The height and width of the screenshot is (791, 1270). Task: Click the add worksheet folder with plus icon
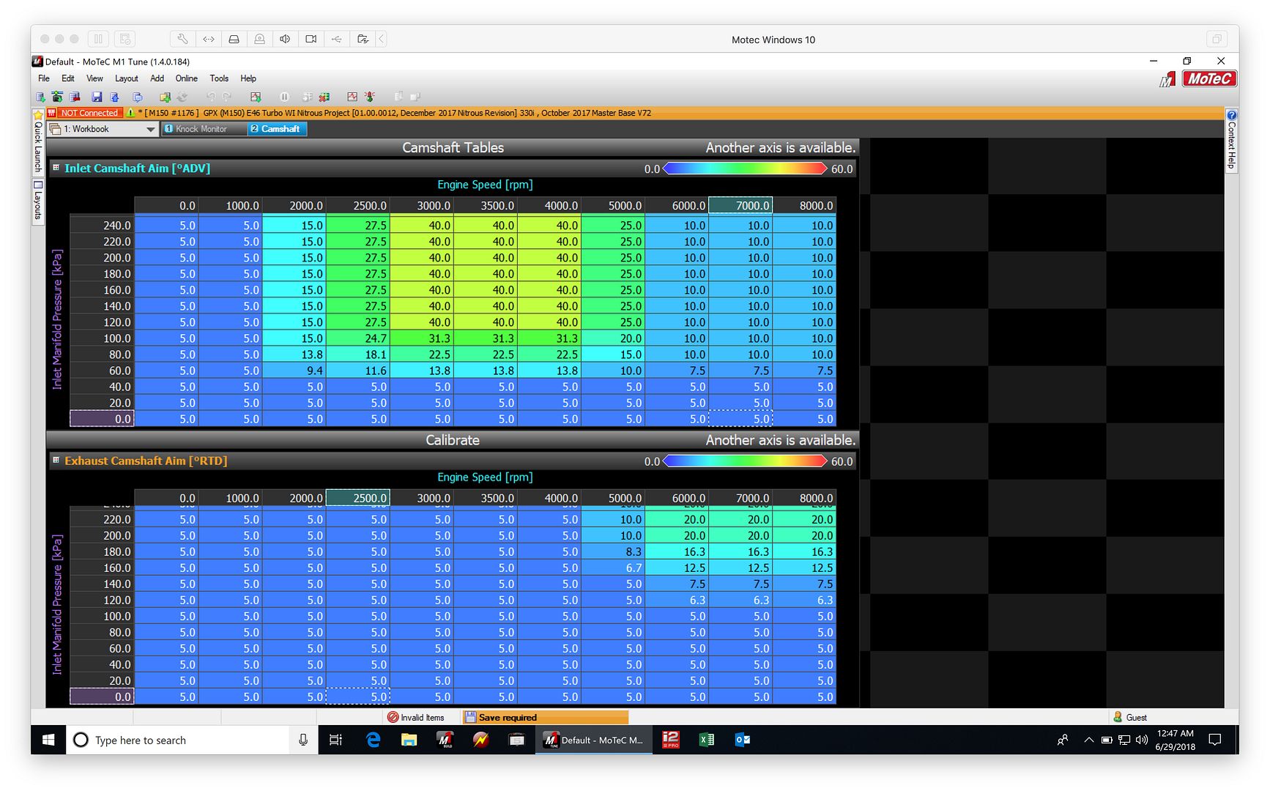click(165, 97)
